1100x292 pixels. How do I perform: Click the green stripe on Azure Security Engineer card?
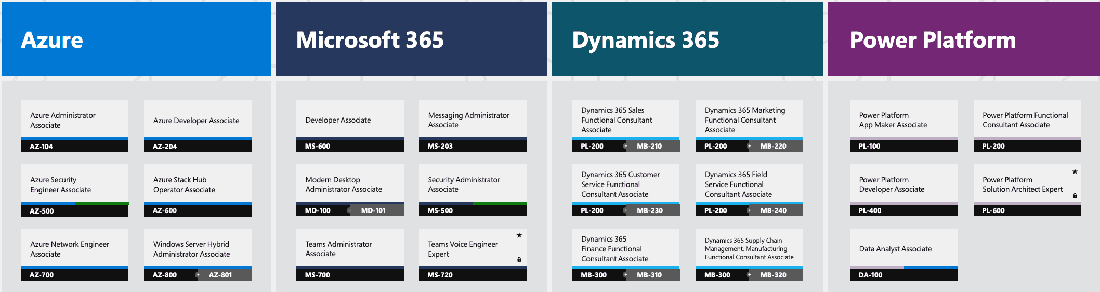101,203
